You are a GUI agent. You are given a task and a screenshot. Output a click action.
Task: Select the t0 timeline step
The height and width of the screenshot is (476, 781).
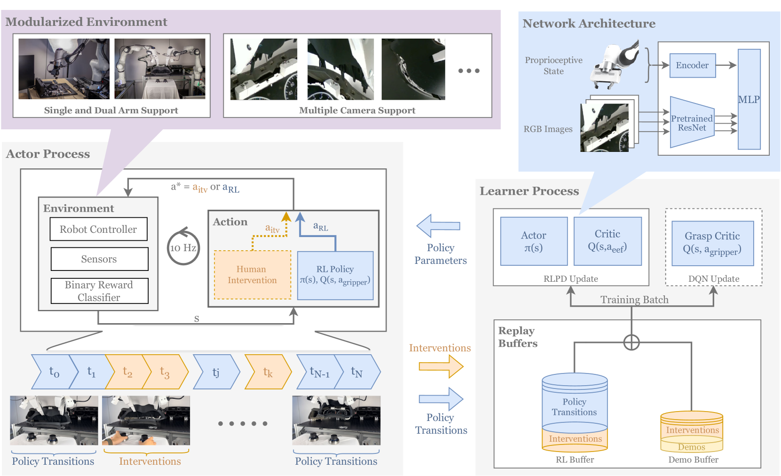click(x=54, y=372)
